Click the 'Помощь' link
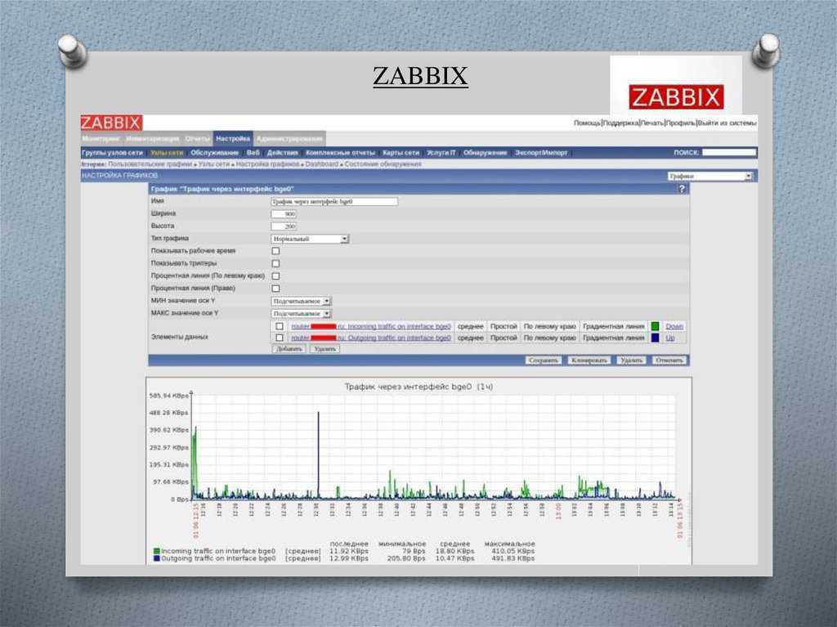Image resolution: width=837 pixels, height=627 pixels. coord(587,123)
